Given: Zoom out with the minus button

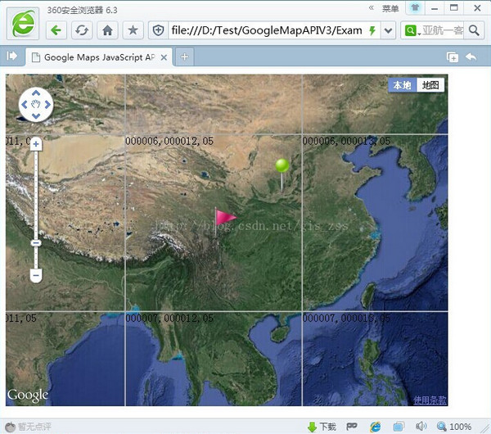Looking at the screenshot, I should point(36,275).
